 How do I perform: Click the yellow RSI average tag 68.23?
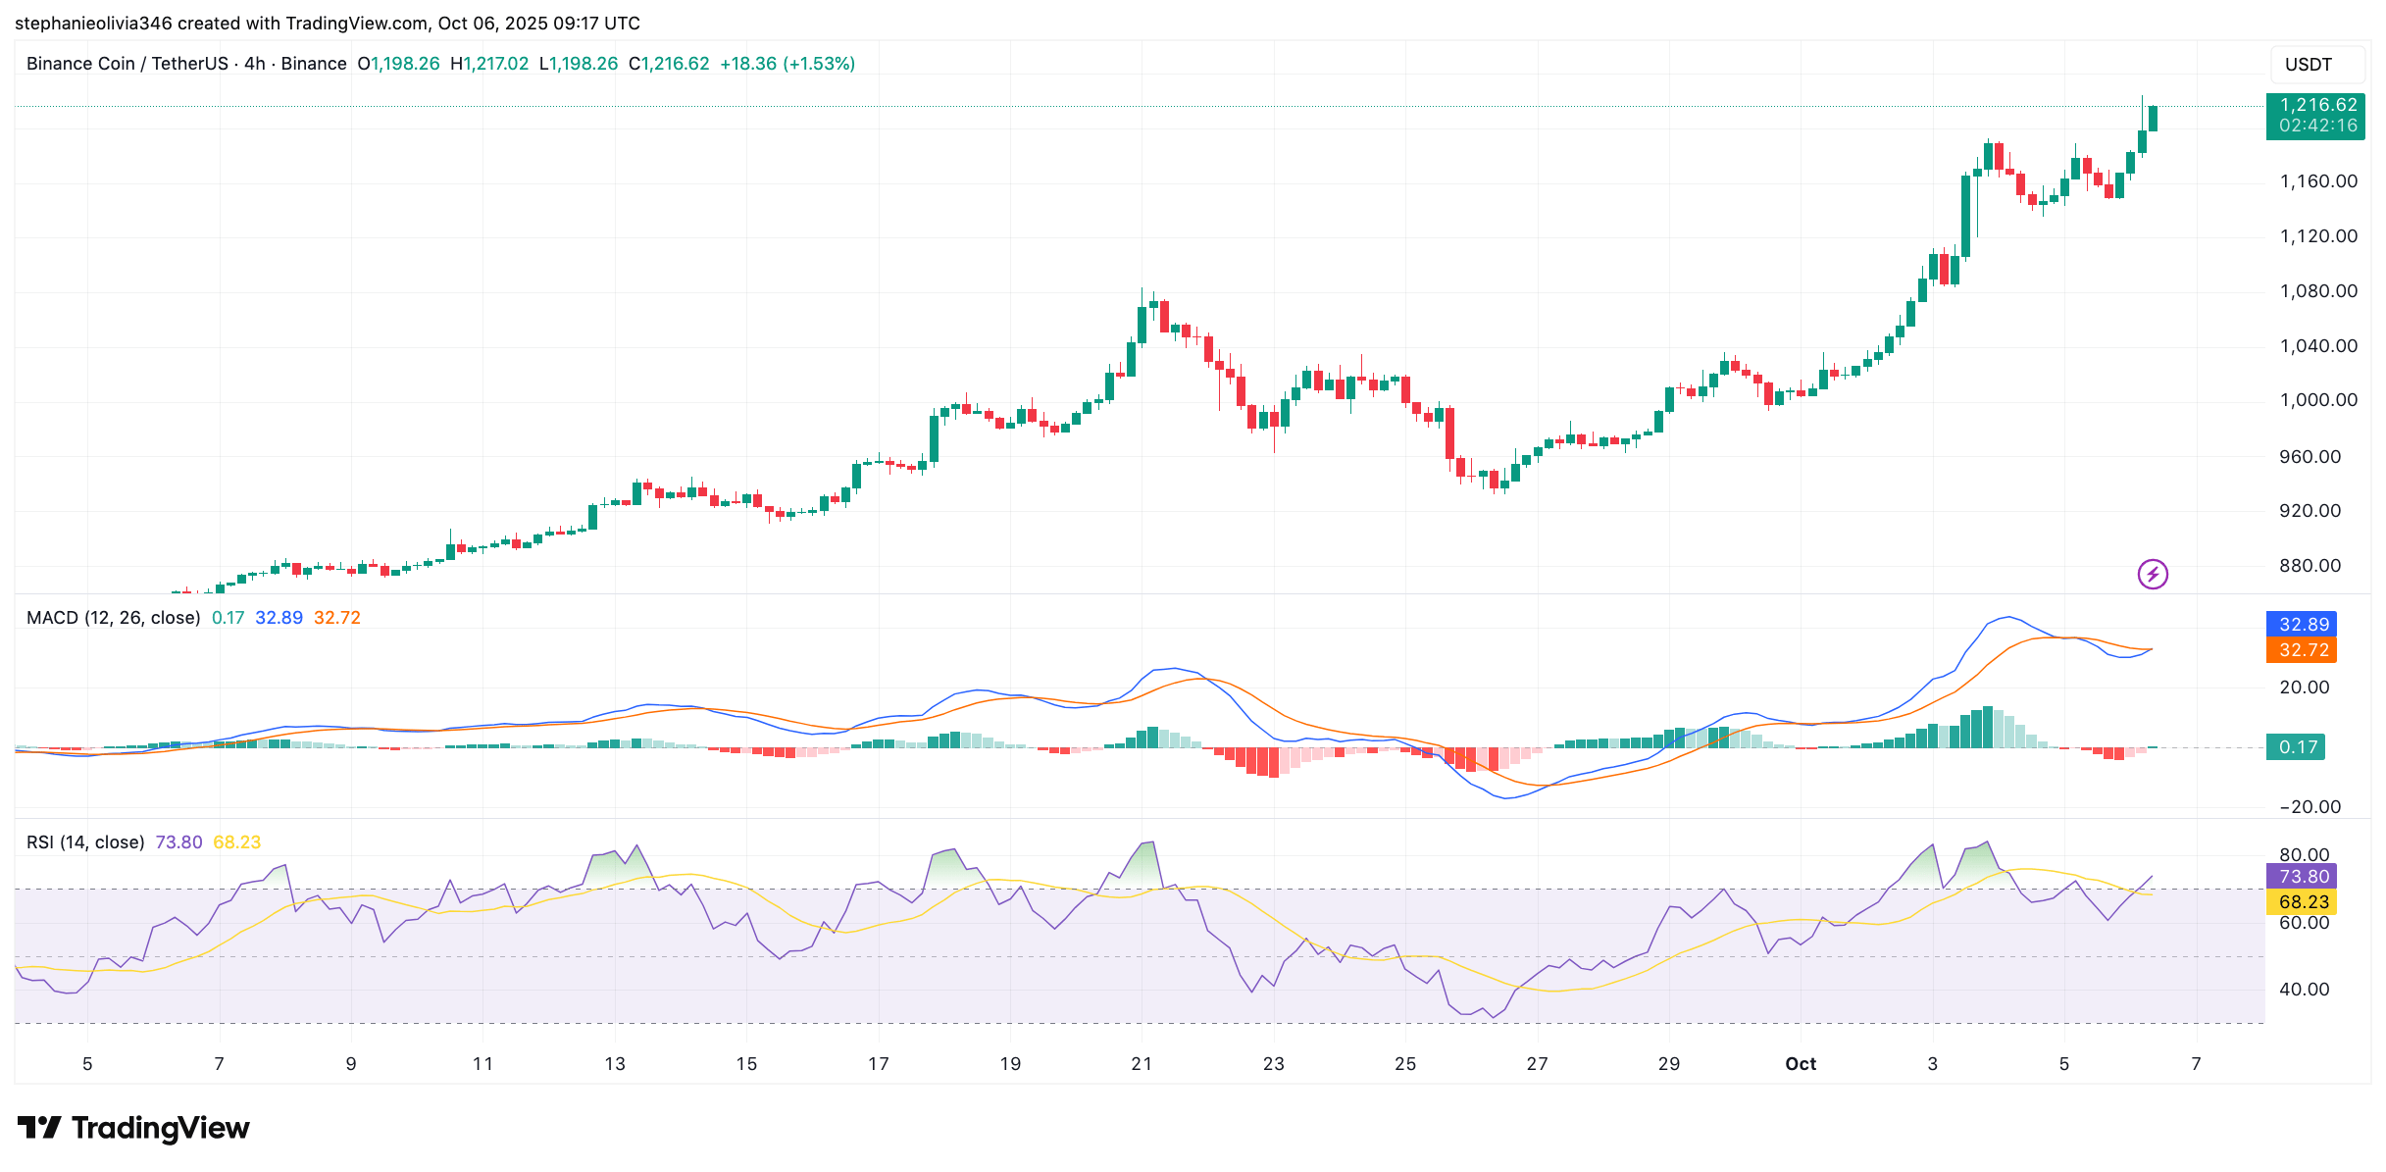(2302, 902)
